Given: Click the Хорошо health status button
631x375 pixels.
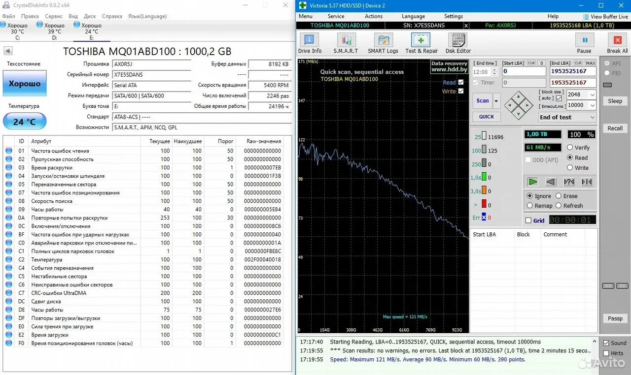Looking at the screenshot, I should click(25, 84).
